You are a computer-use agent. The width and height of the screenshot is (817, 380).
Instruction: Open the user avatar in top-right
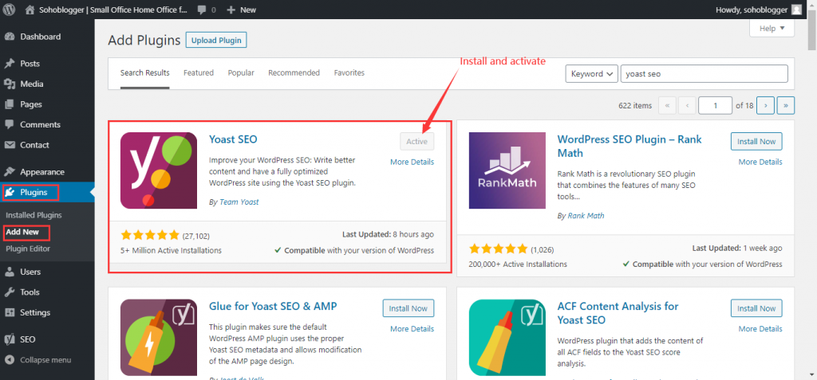click(x=796, y=10)
